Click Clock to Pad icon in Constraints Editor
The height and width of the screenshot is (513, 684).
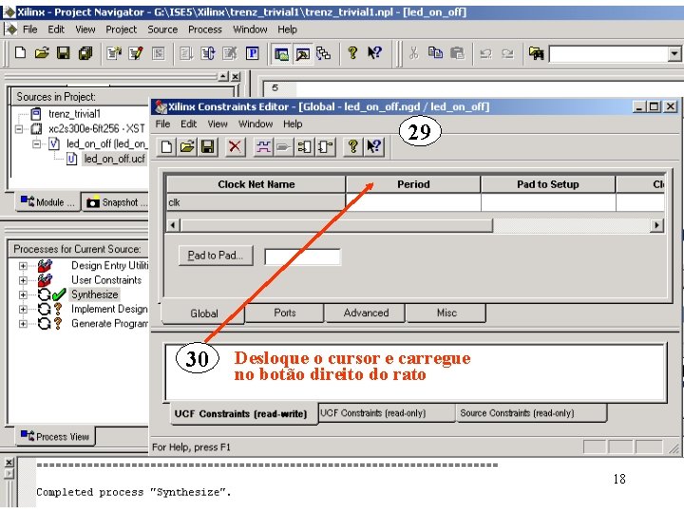click(x=325, y=146)
